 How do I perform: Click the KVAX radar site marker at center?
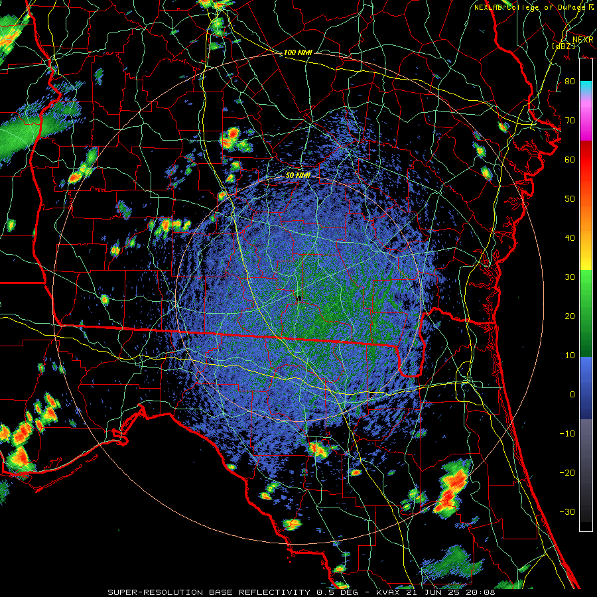(299, 298)
